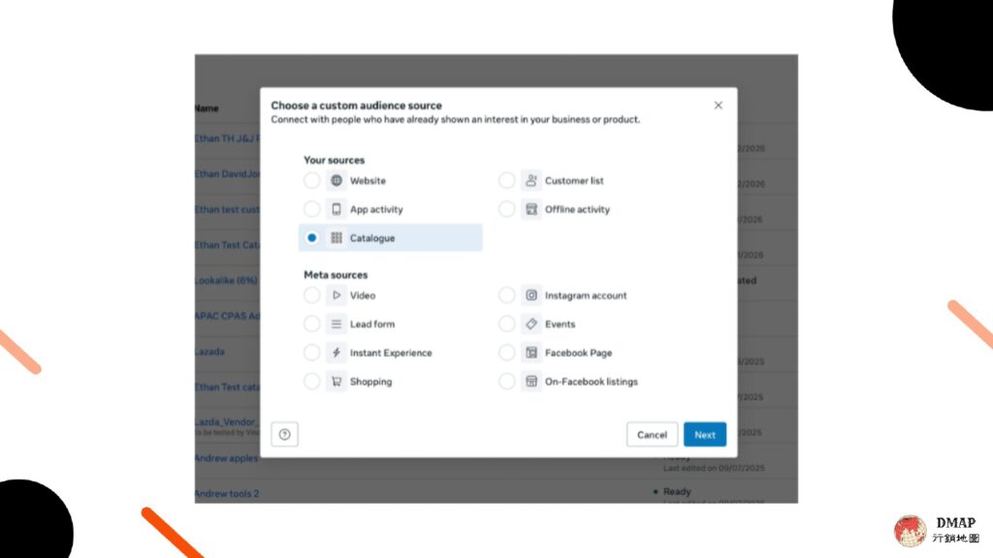Select the Video radio button
993x558 pixels.
click(311, 295)
